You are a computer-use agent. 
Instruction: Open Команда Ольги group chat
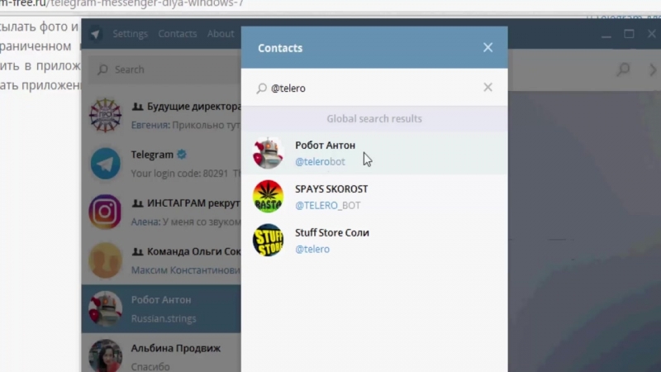point(161,260)
